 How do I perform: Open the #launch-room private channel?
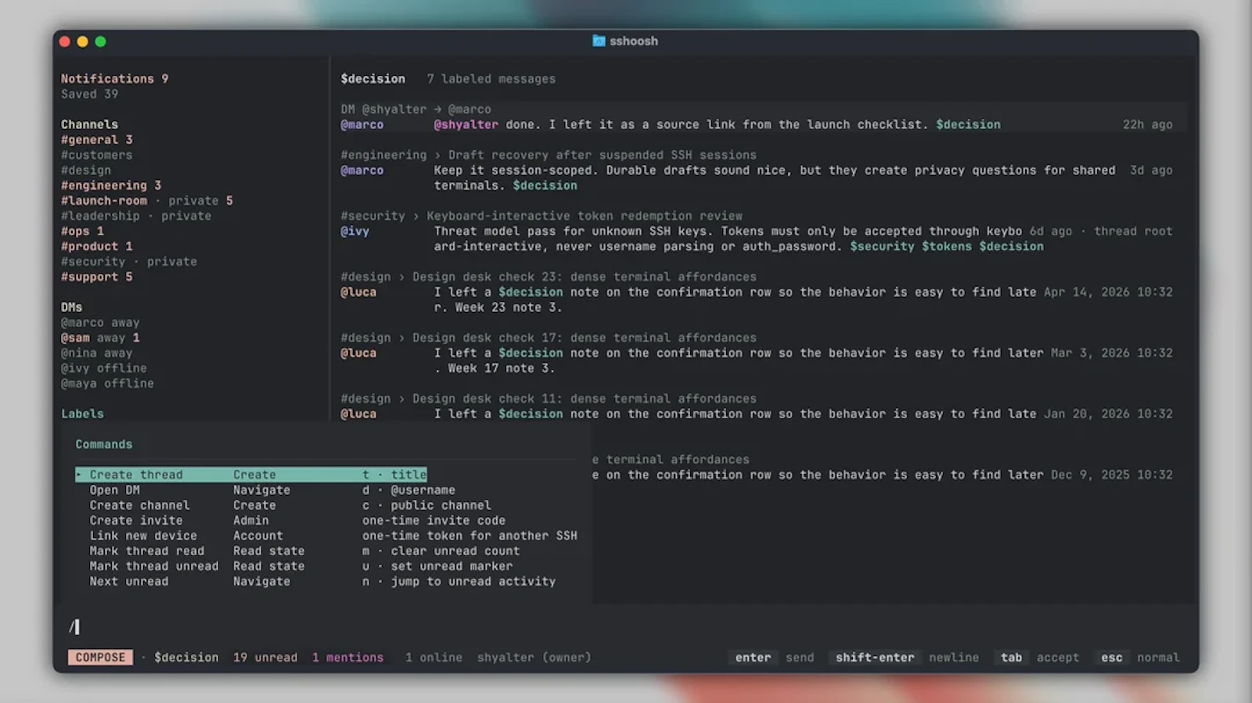[147, 201]
